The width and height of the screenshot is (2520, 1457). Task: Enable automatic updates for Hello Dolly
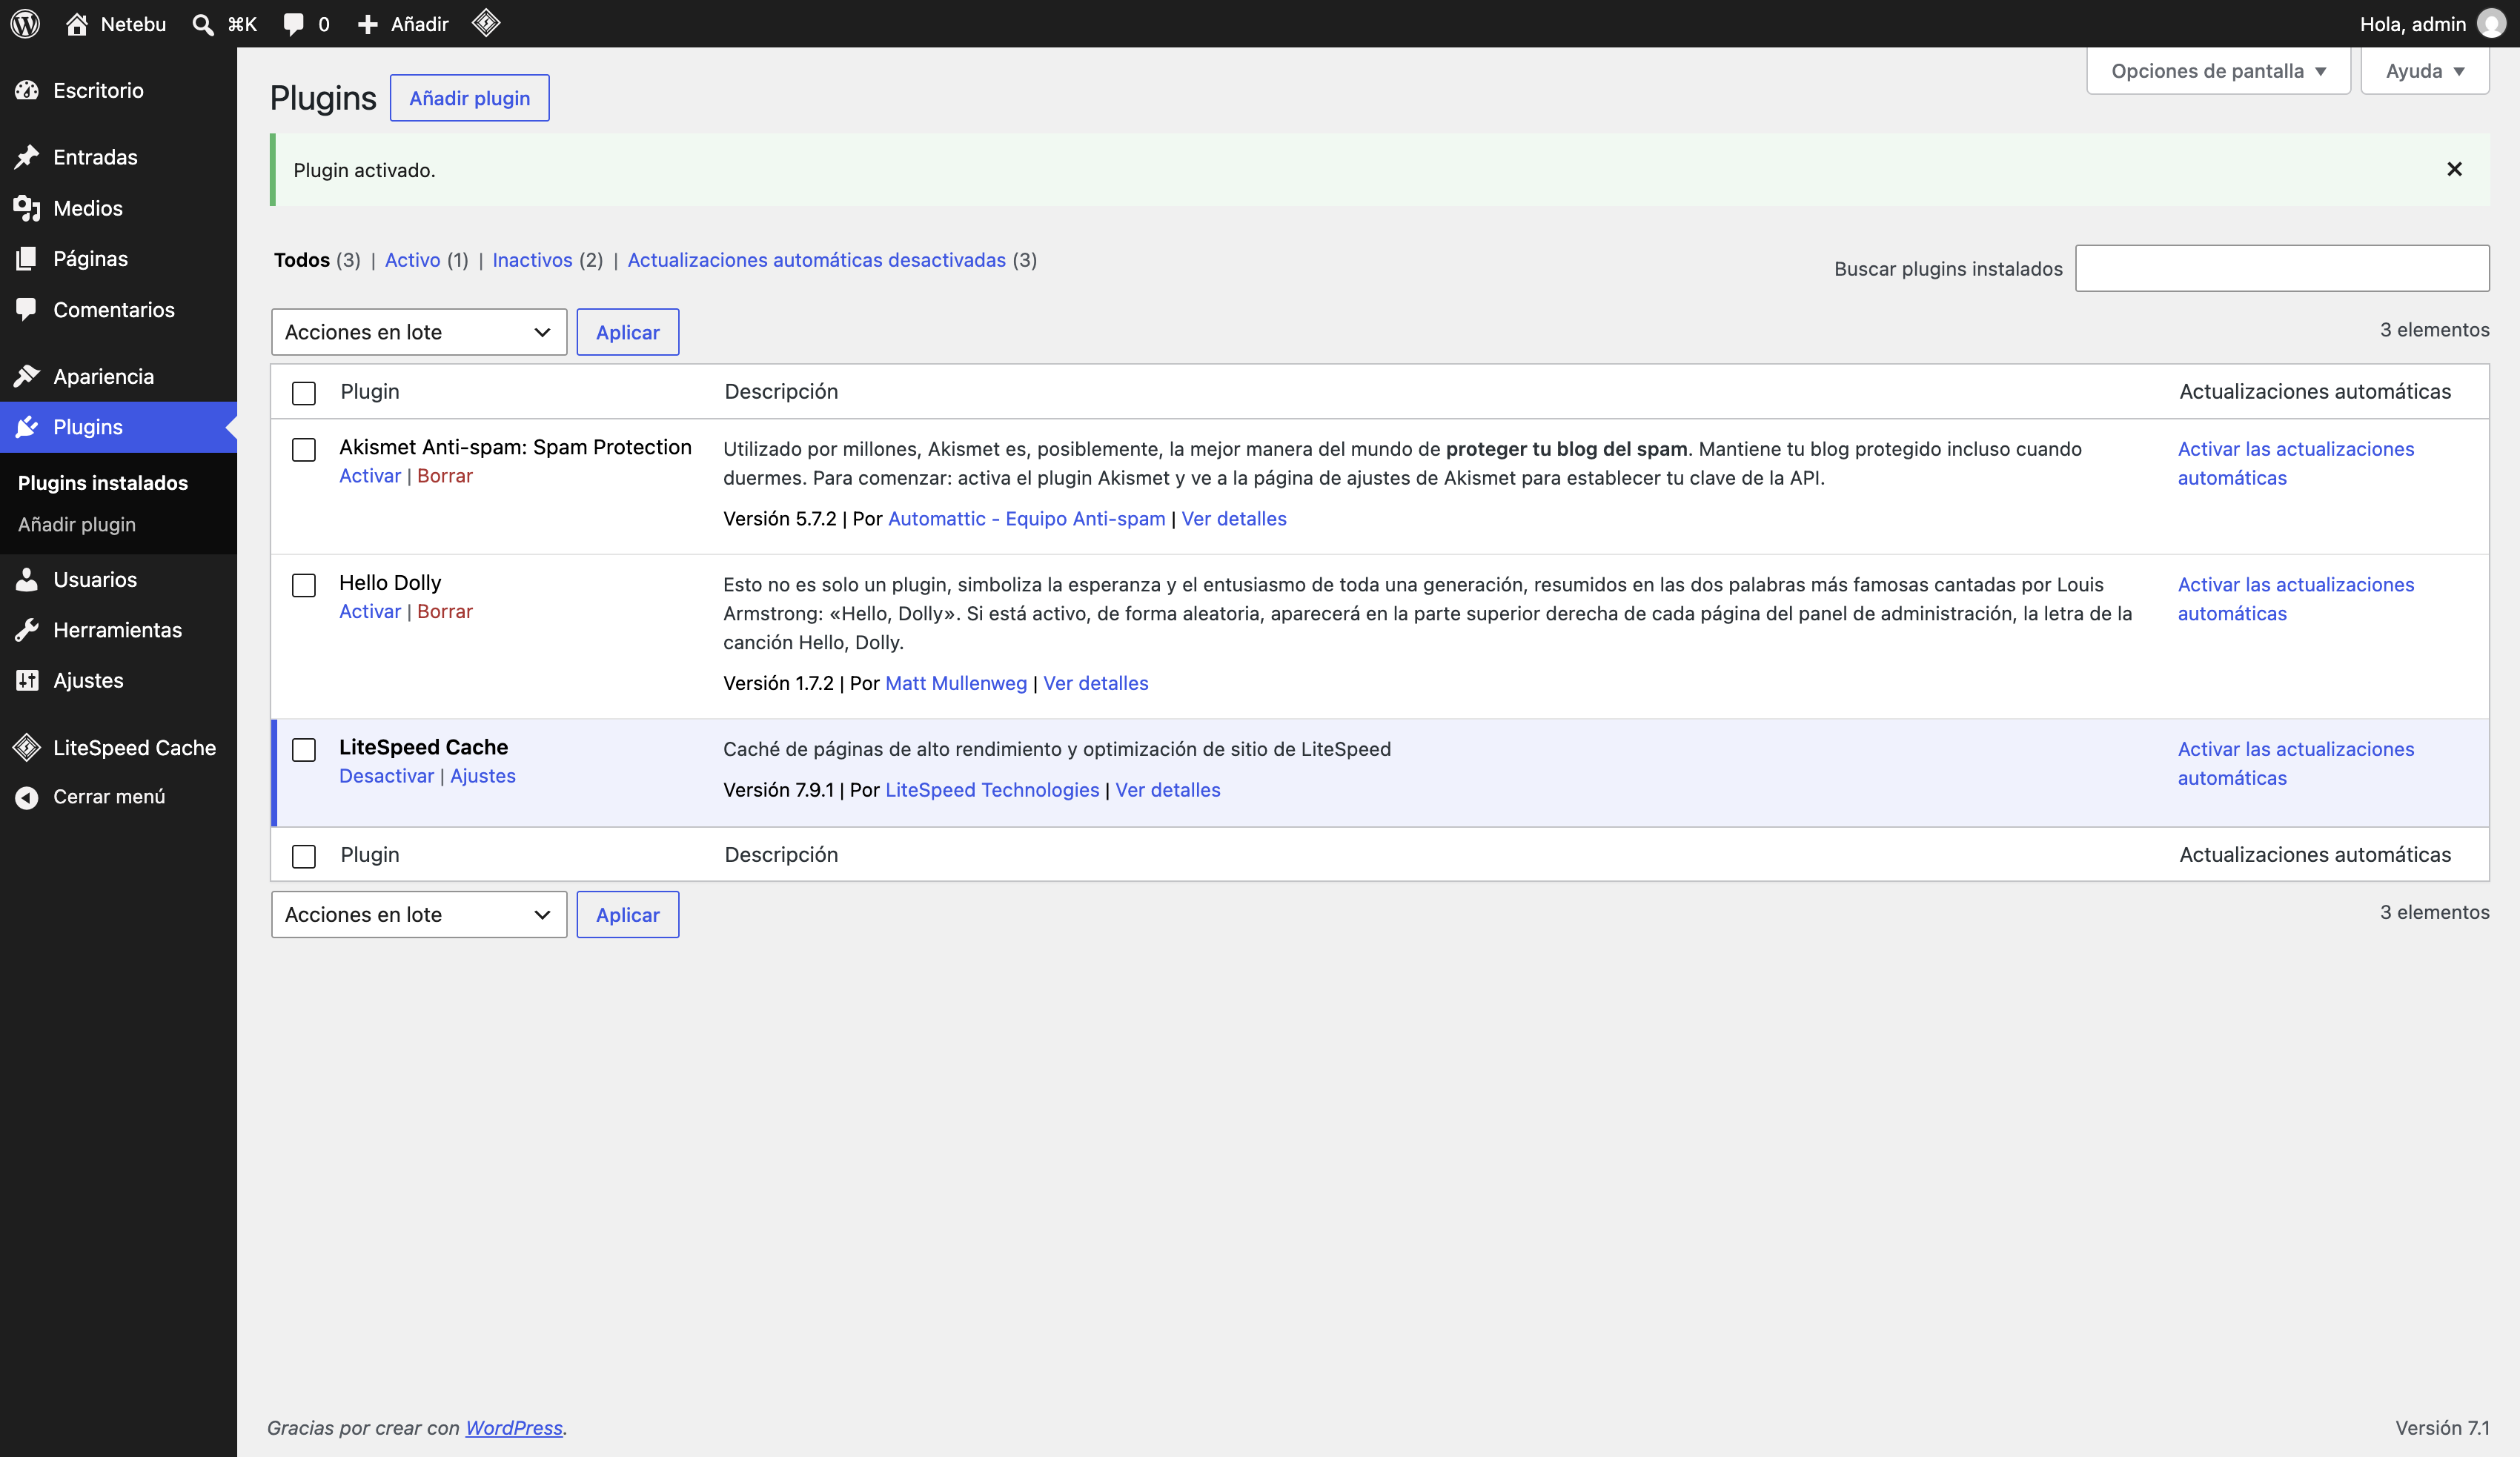point(2296,599)
